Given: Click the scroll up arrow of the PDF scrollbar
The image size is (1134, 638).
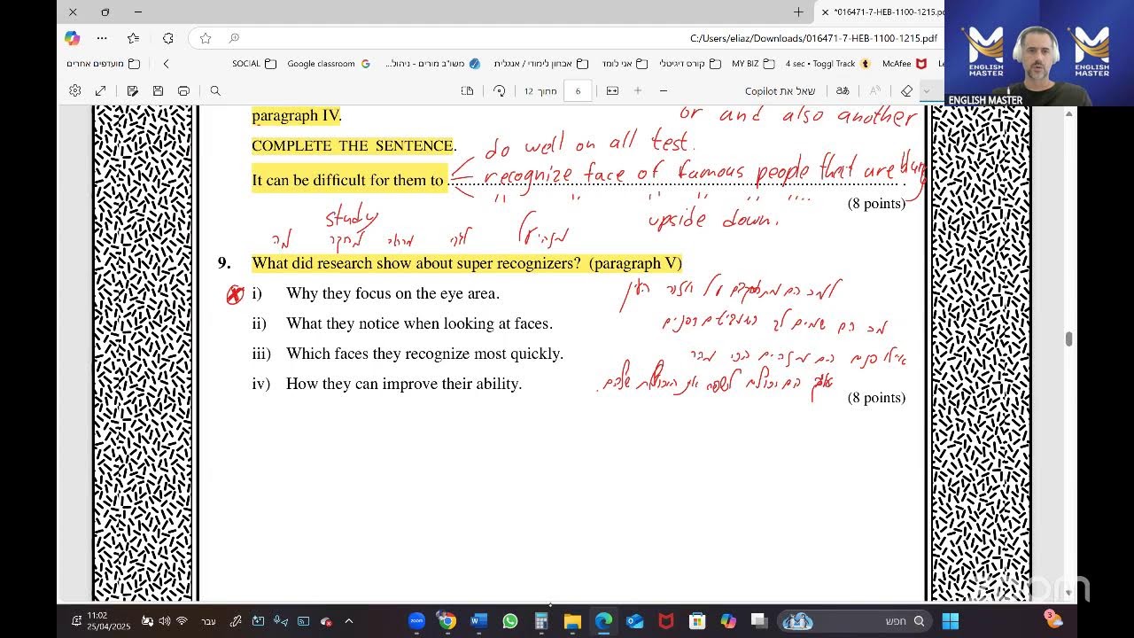Looking at the screenshot, I should [x=1069, y=113].
